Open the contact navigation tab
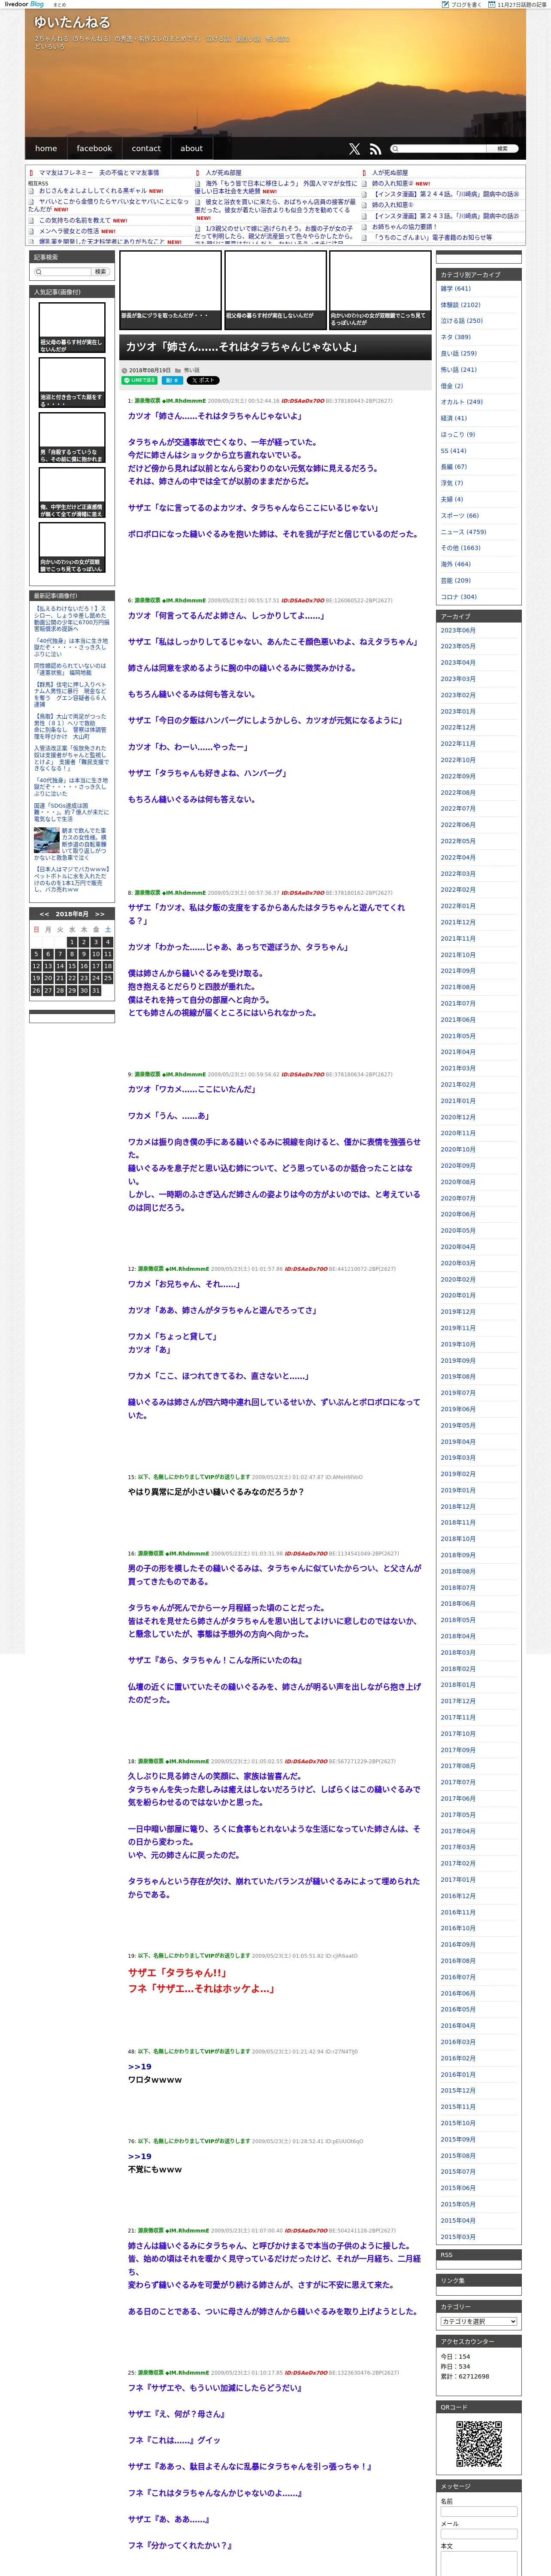The image size is (551, 2576). click(x=146, y=148)
